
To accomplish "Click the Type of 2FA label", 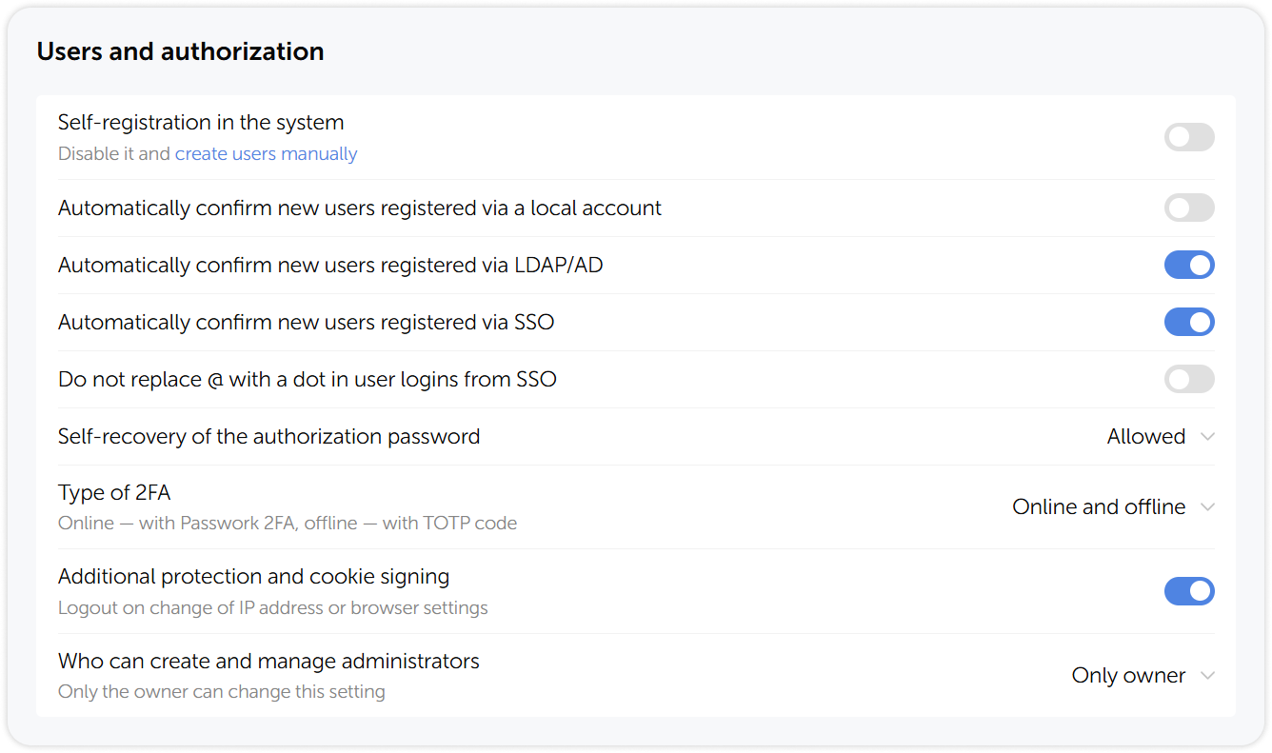I will coord(113,492).
